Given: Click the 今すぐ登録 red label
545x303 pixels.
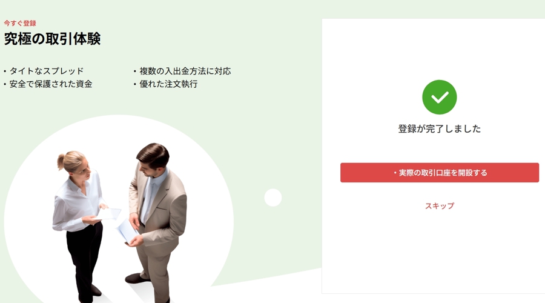Looking at the screenshot, I should (x=20, y=23).
